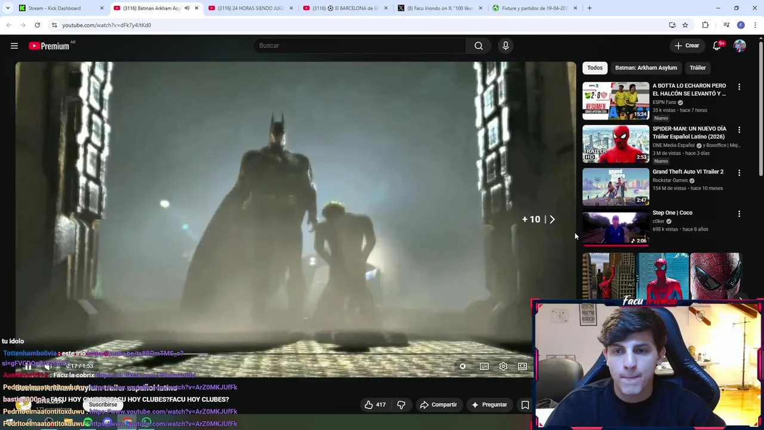The width and height of the screenshot is (764, 430).
Task: View site information next to the URL
Action: [54, 25]
